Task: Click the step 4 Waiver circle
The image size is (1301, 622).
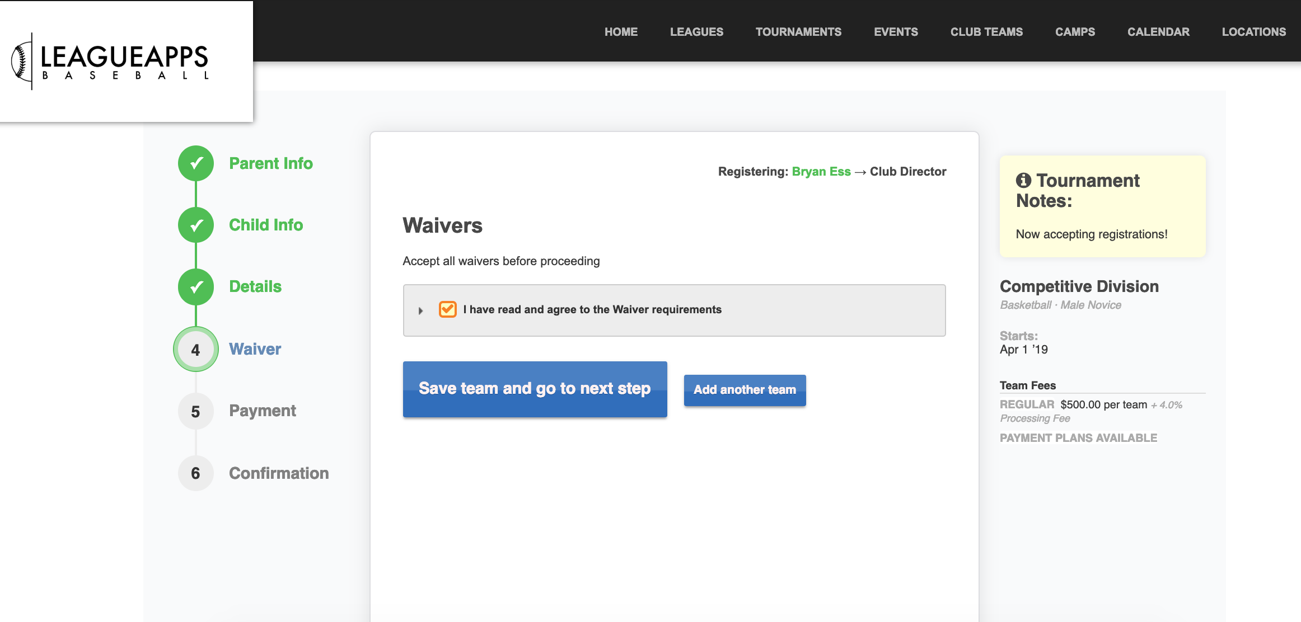Action: (196, 350)
